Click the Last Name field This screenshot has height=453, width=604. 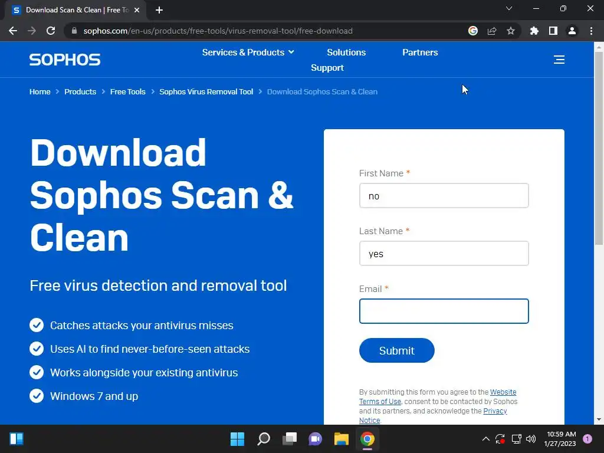[444, 254]
